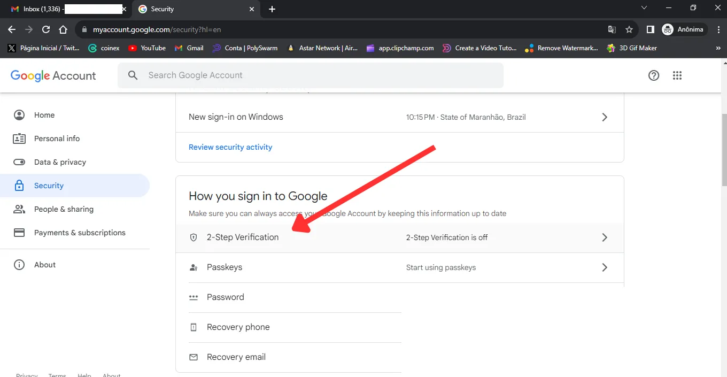Reload the page with refresh icon
The height and width of the screenshot is (377, 727).
pyautogui.click(x=46, y=29)
